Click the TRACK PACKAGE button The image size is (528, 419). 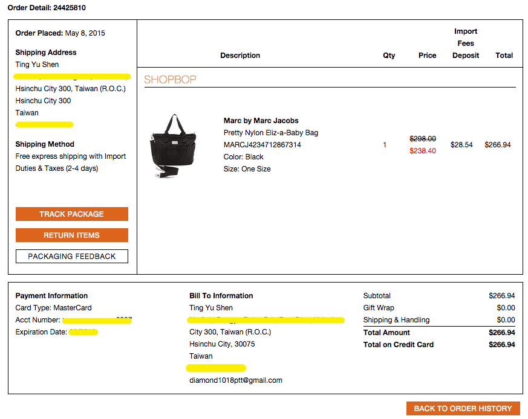click(x=72, y=214)
